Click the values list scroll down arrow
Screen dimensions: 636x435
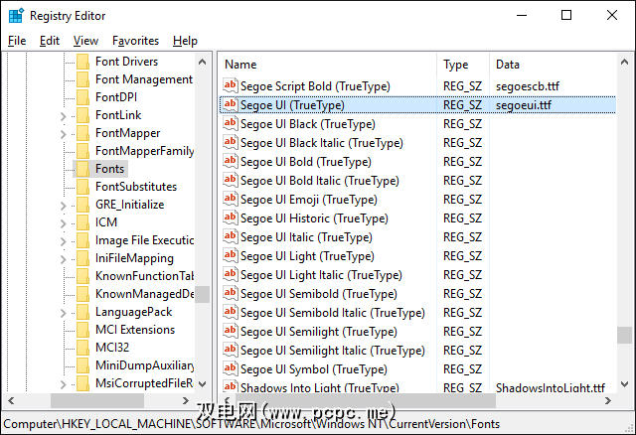625,383
